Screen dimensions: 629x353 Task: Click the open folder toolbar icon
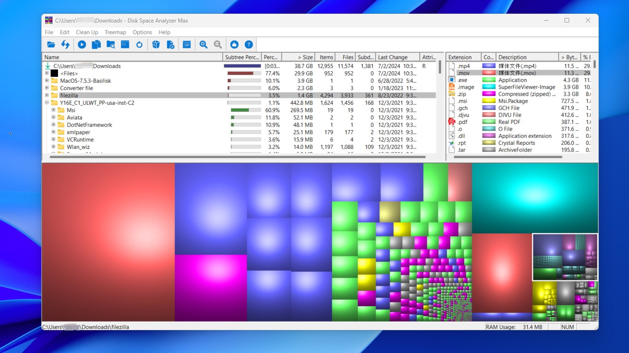[x=51, y=45]
